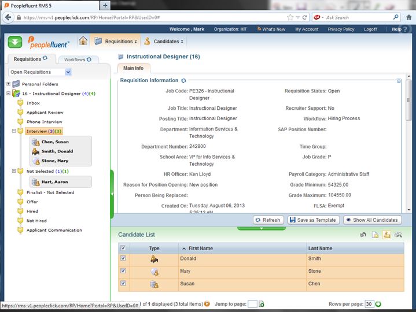
Task: Click the Home house icon
Action: click(x=83, y=41)
